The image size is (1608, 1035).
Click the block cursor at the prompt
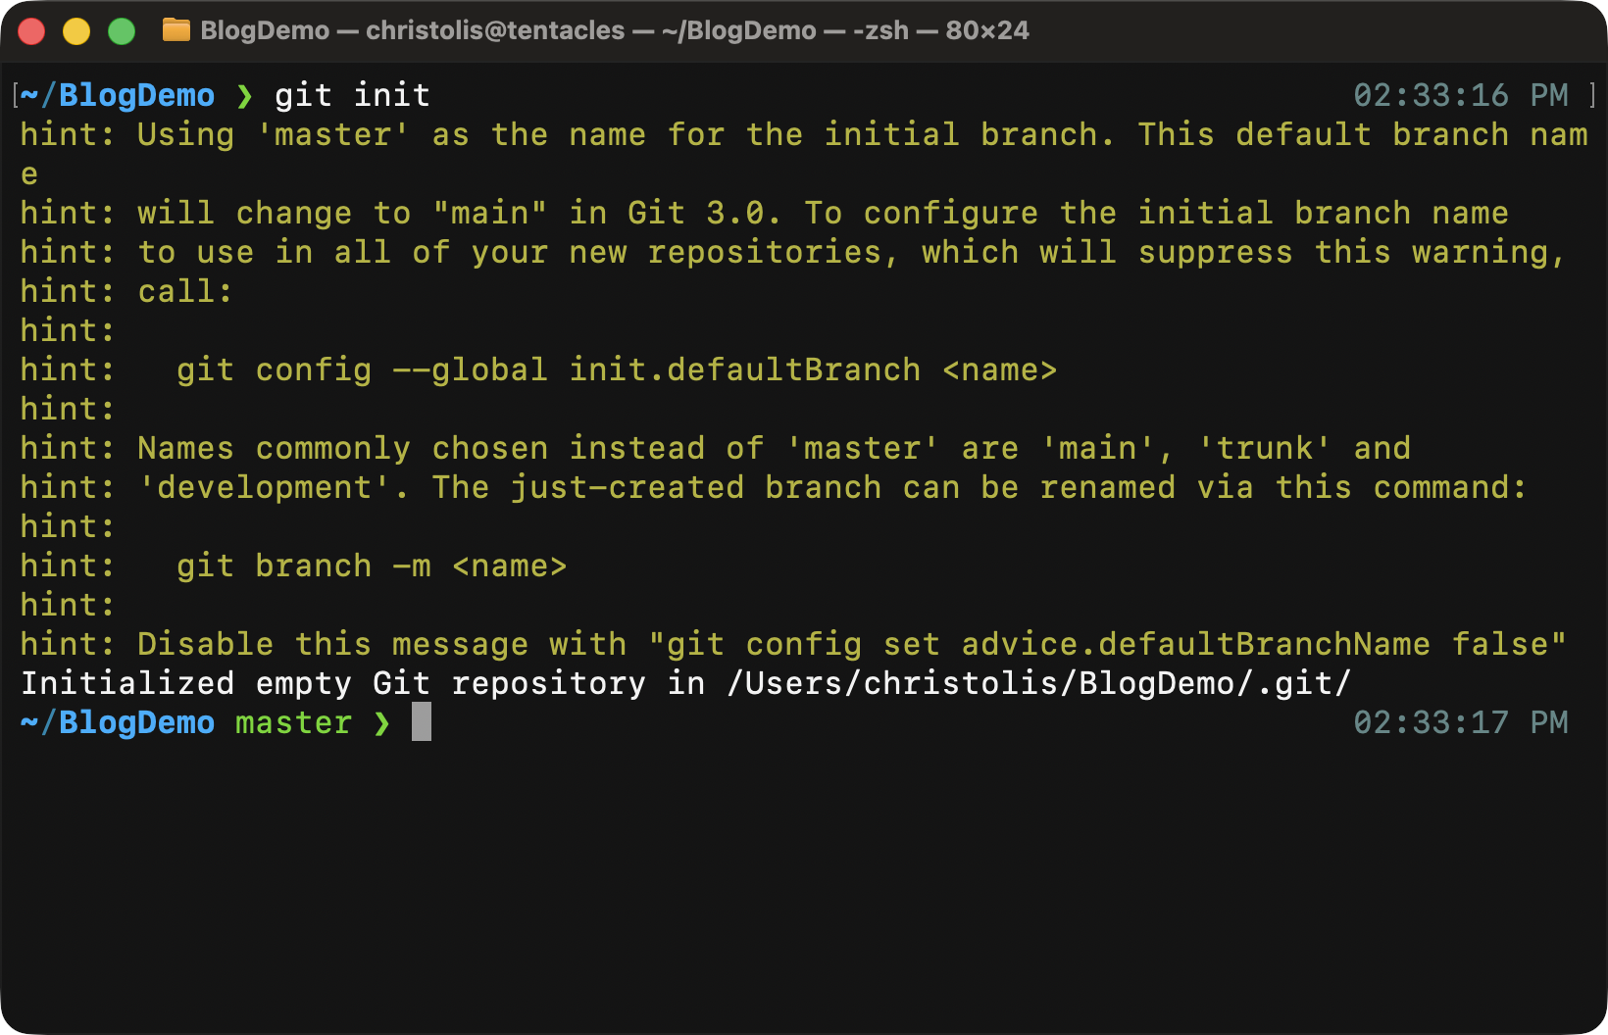pyautogui.click(x=422, y=722)
